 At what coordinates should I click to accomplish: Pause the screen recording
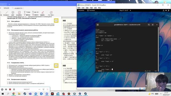click(x=14, y=89)
